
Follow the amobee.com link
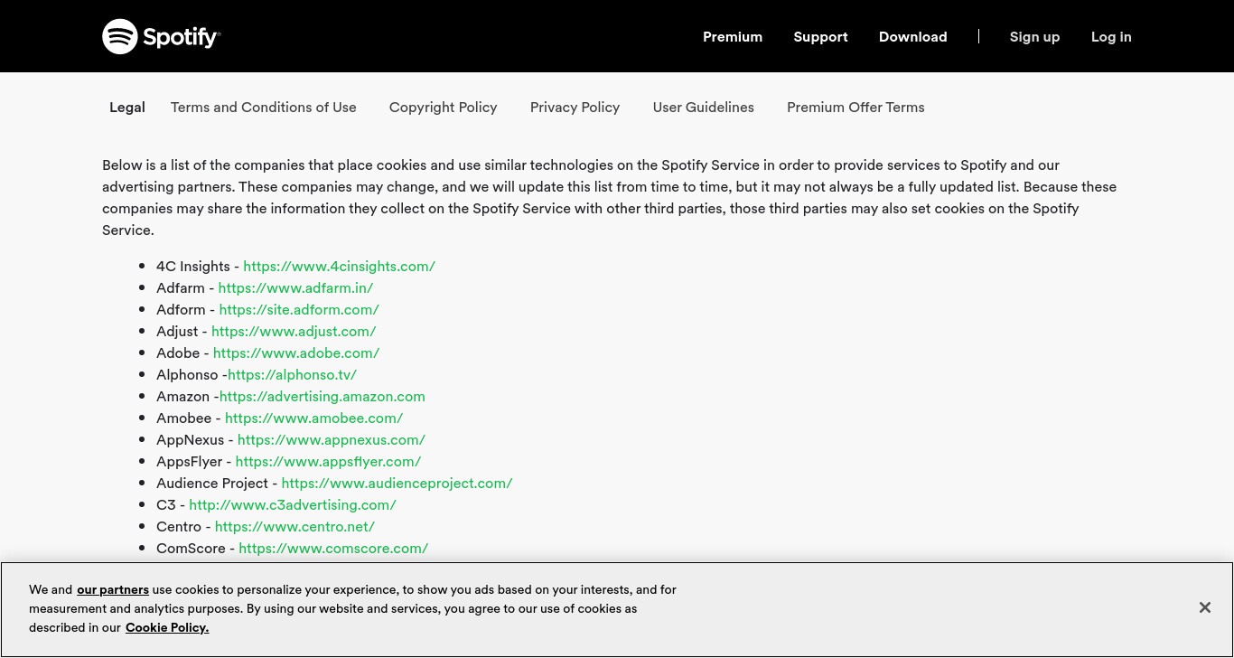(314, 418)
